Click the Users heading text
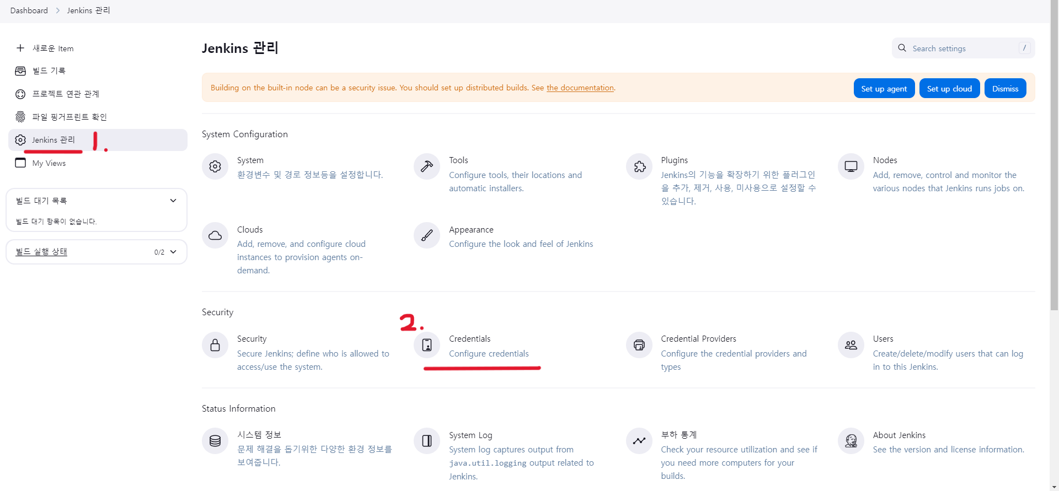1059x491 pixels. [x=883, y=339]
